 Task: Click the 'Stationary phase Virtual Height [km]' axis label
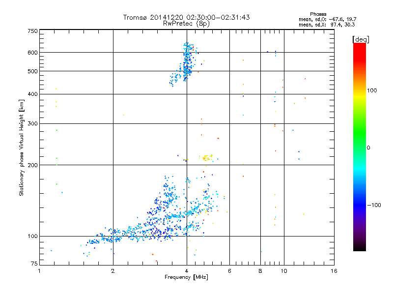22,147
